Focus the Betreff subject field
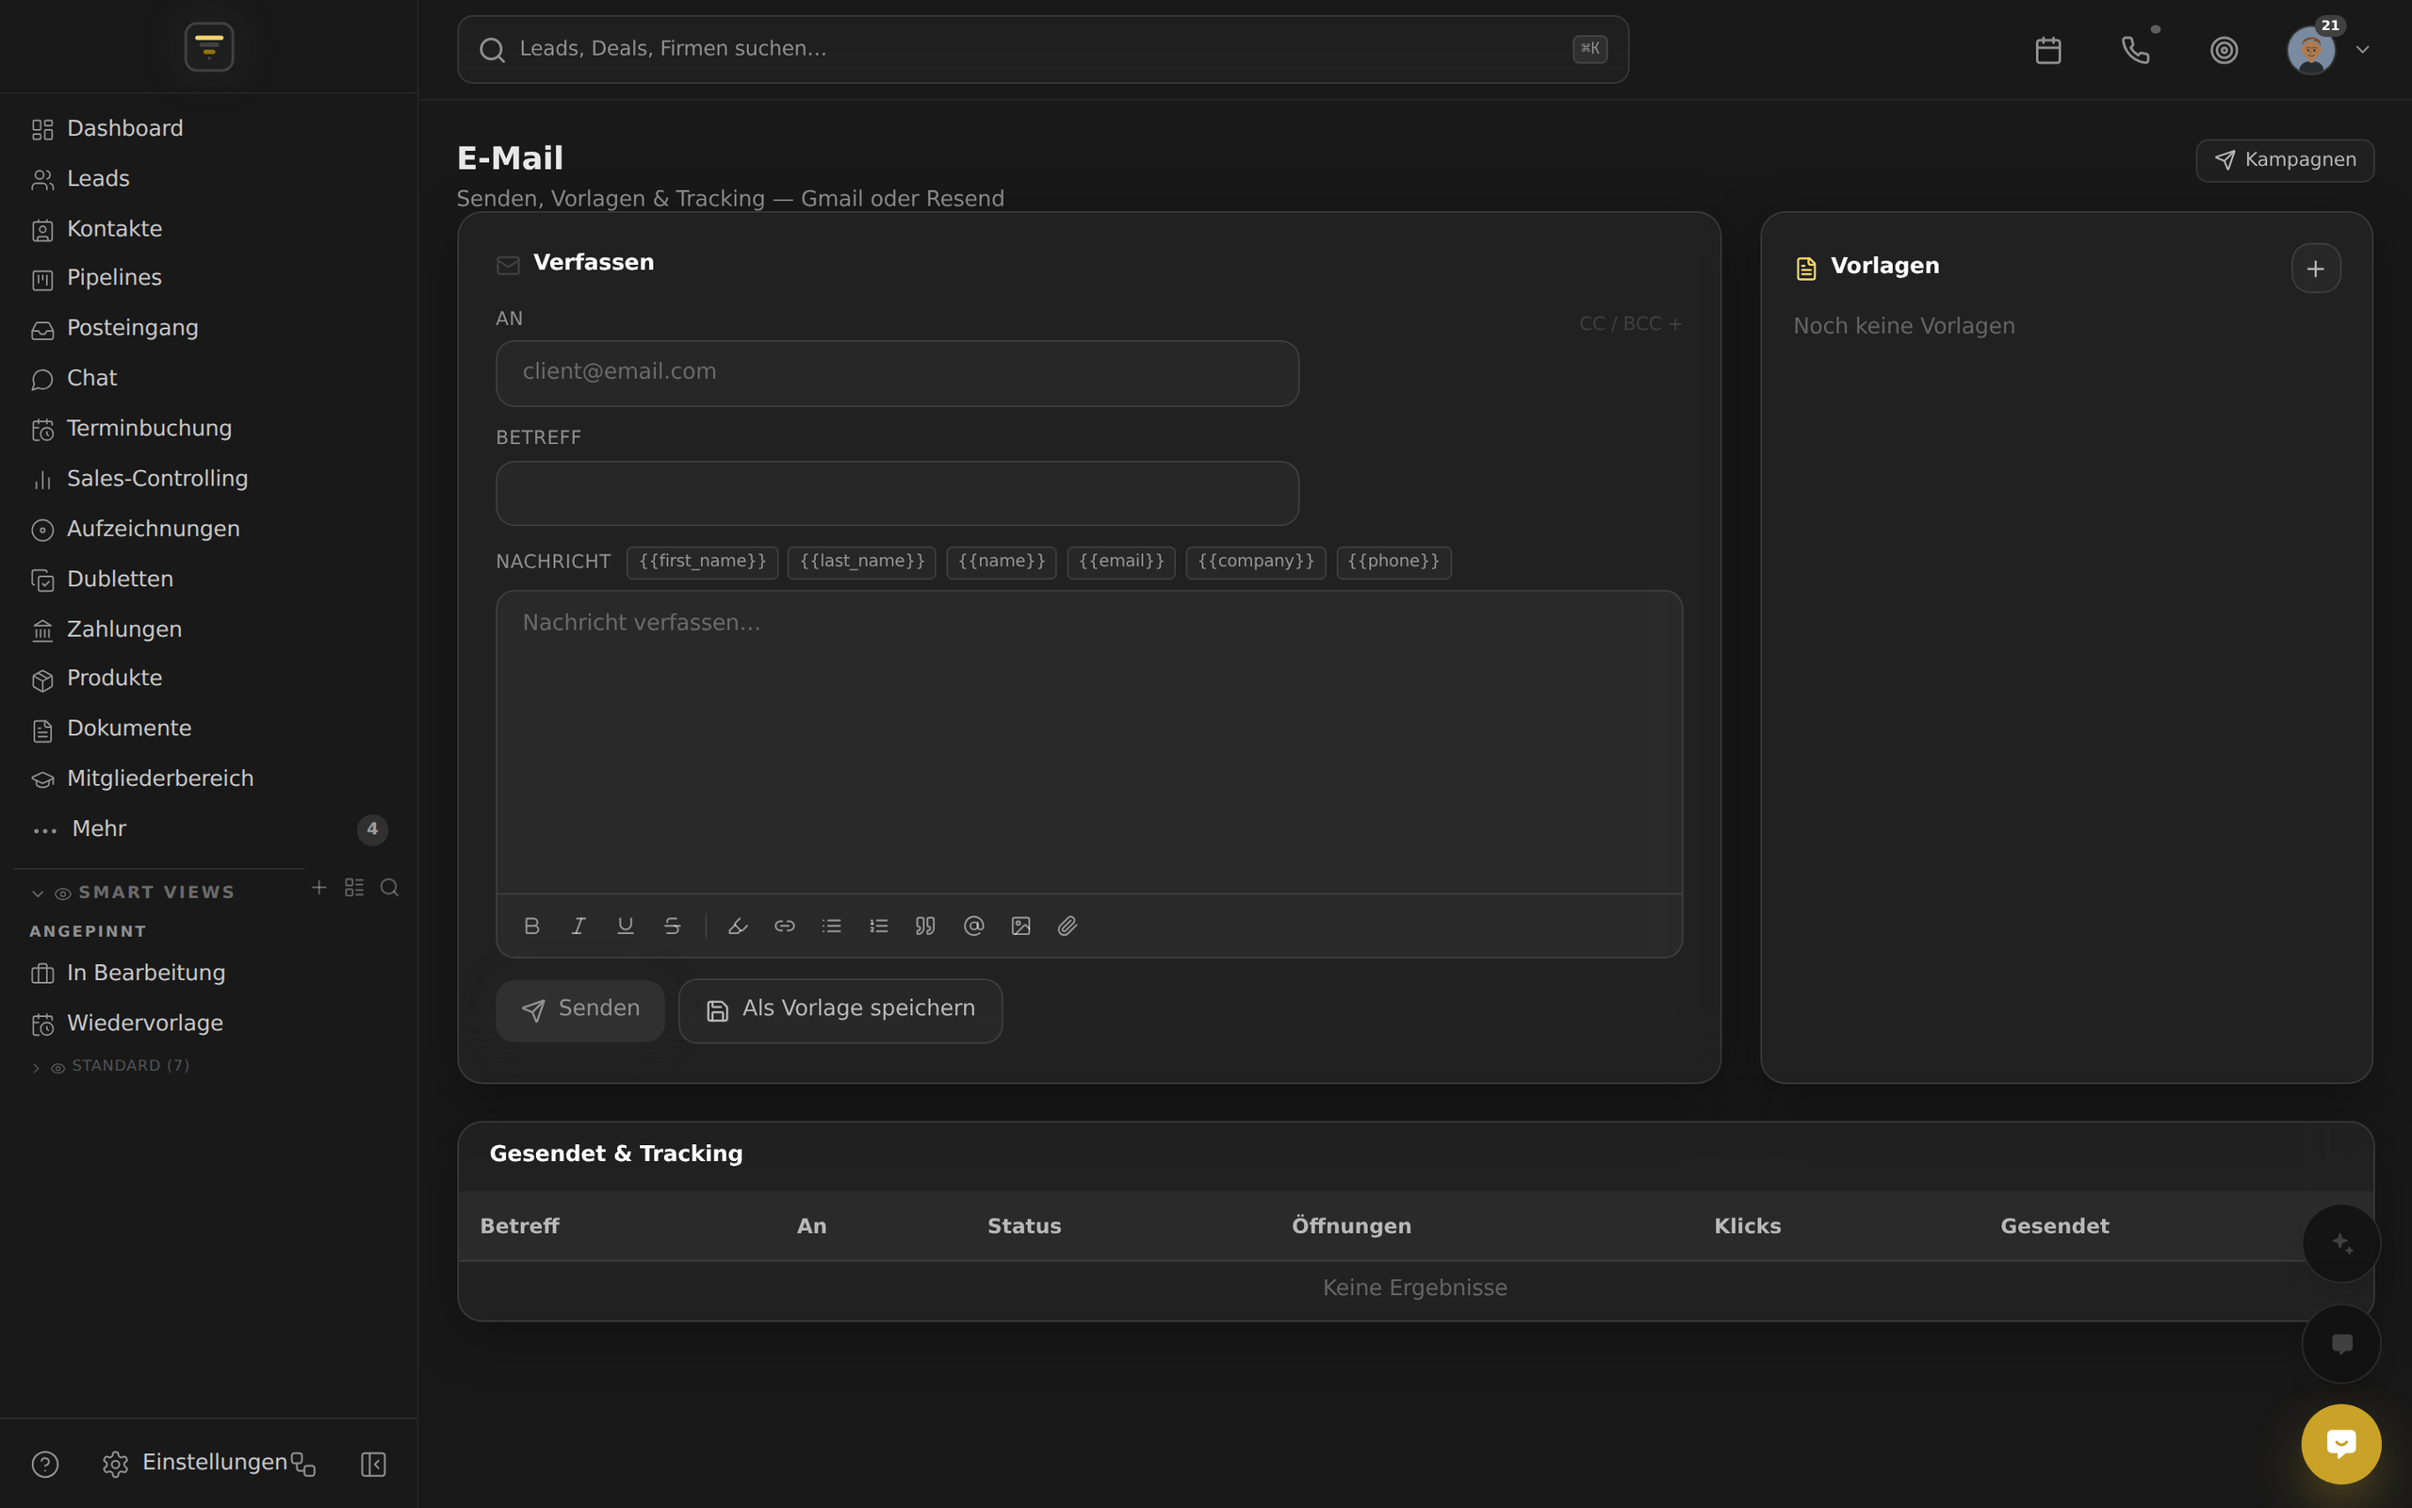2412x1508 pixels. click(x=897, y=493)
